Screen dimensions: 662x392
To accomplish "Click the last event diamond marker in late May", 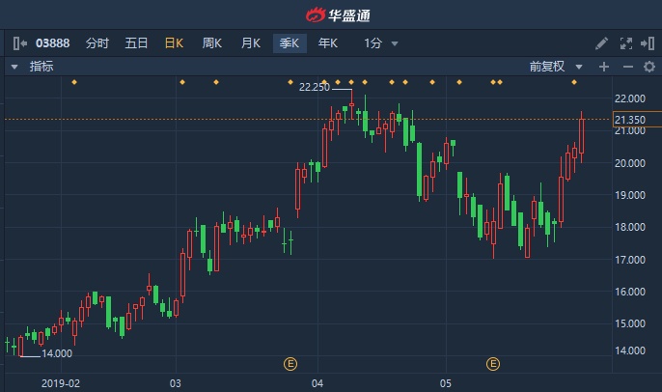I will pyautogui.click(x=574, y=82).
